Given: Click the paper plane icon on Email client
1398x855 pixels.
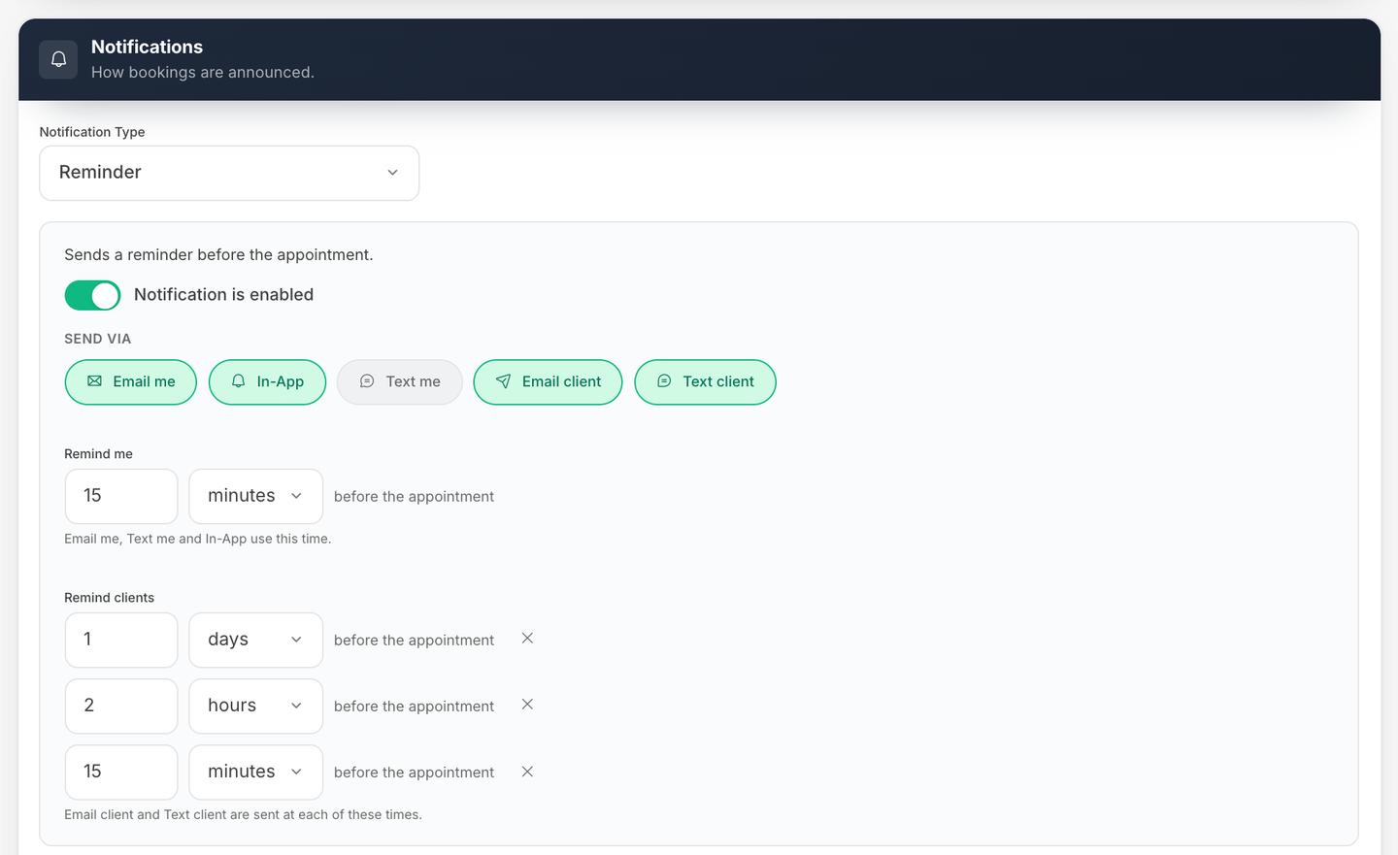Looking at the screenshot, I should 503,381.
